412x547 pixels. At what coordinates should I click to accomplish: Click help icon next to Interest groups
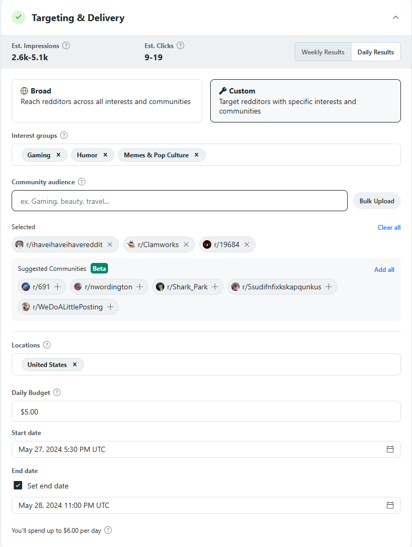click(64, 136)
